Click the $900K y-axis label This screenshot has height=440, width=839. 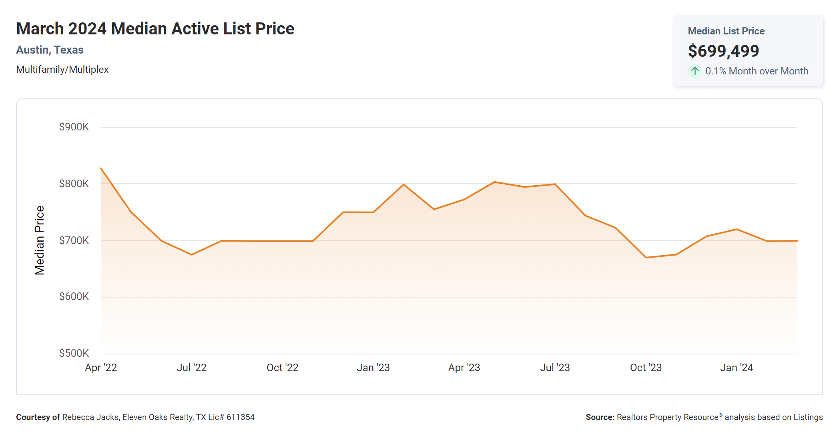coord(74,127)
